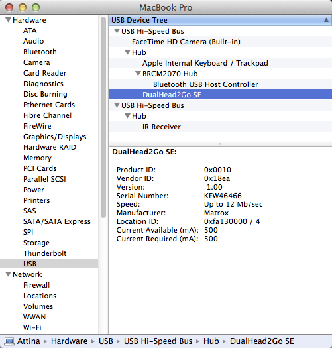Viewport: 332px width, 348px height.
Task: Select ATA in the sidebar
Action: [x=30, y=30]
